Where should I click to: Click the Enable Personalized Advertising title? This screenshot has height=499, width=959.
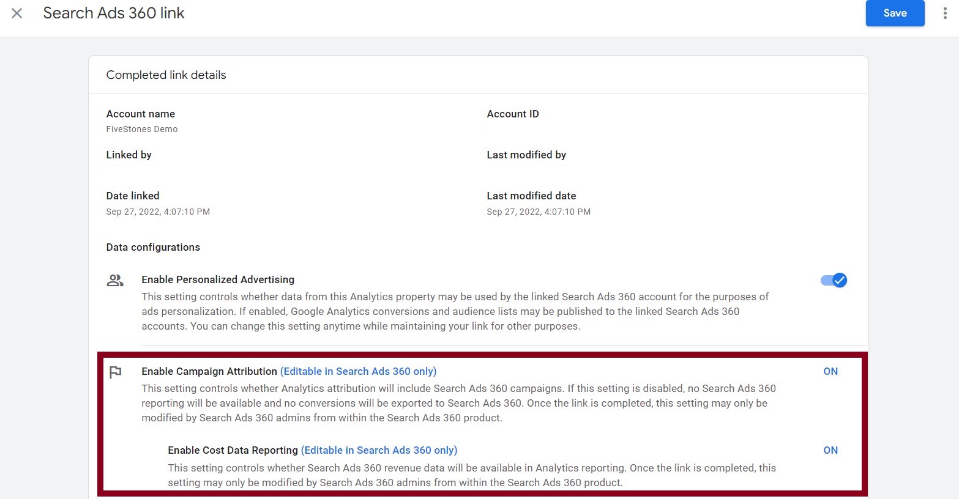click(218, 279)
